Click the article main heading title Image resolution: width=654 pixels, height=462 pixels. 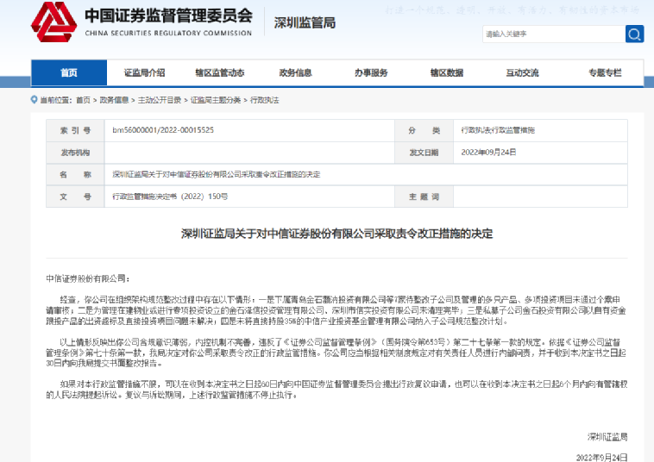click(x=337, y=234)
